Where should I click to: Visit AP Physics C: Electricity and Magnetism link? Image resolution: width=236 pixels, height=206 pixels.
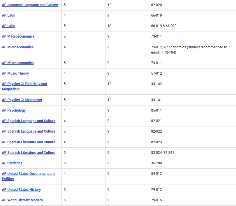pyautogui.click(x=24, y=84)
